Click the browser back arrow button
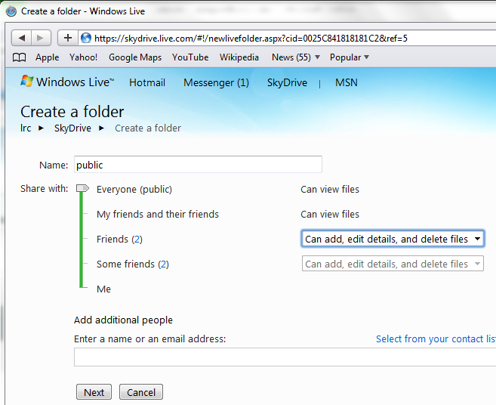The image size is (496, 405). point(22,38)
